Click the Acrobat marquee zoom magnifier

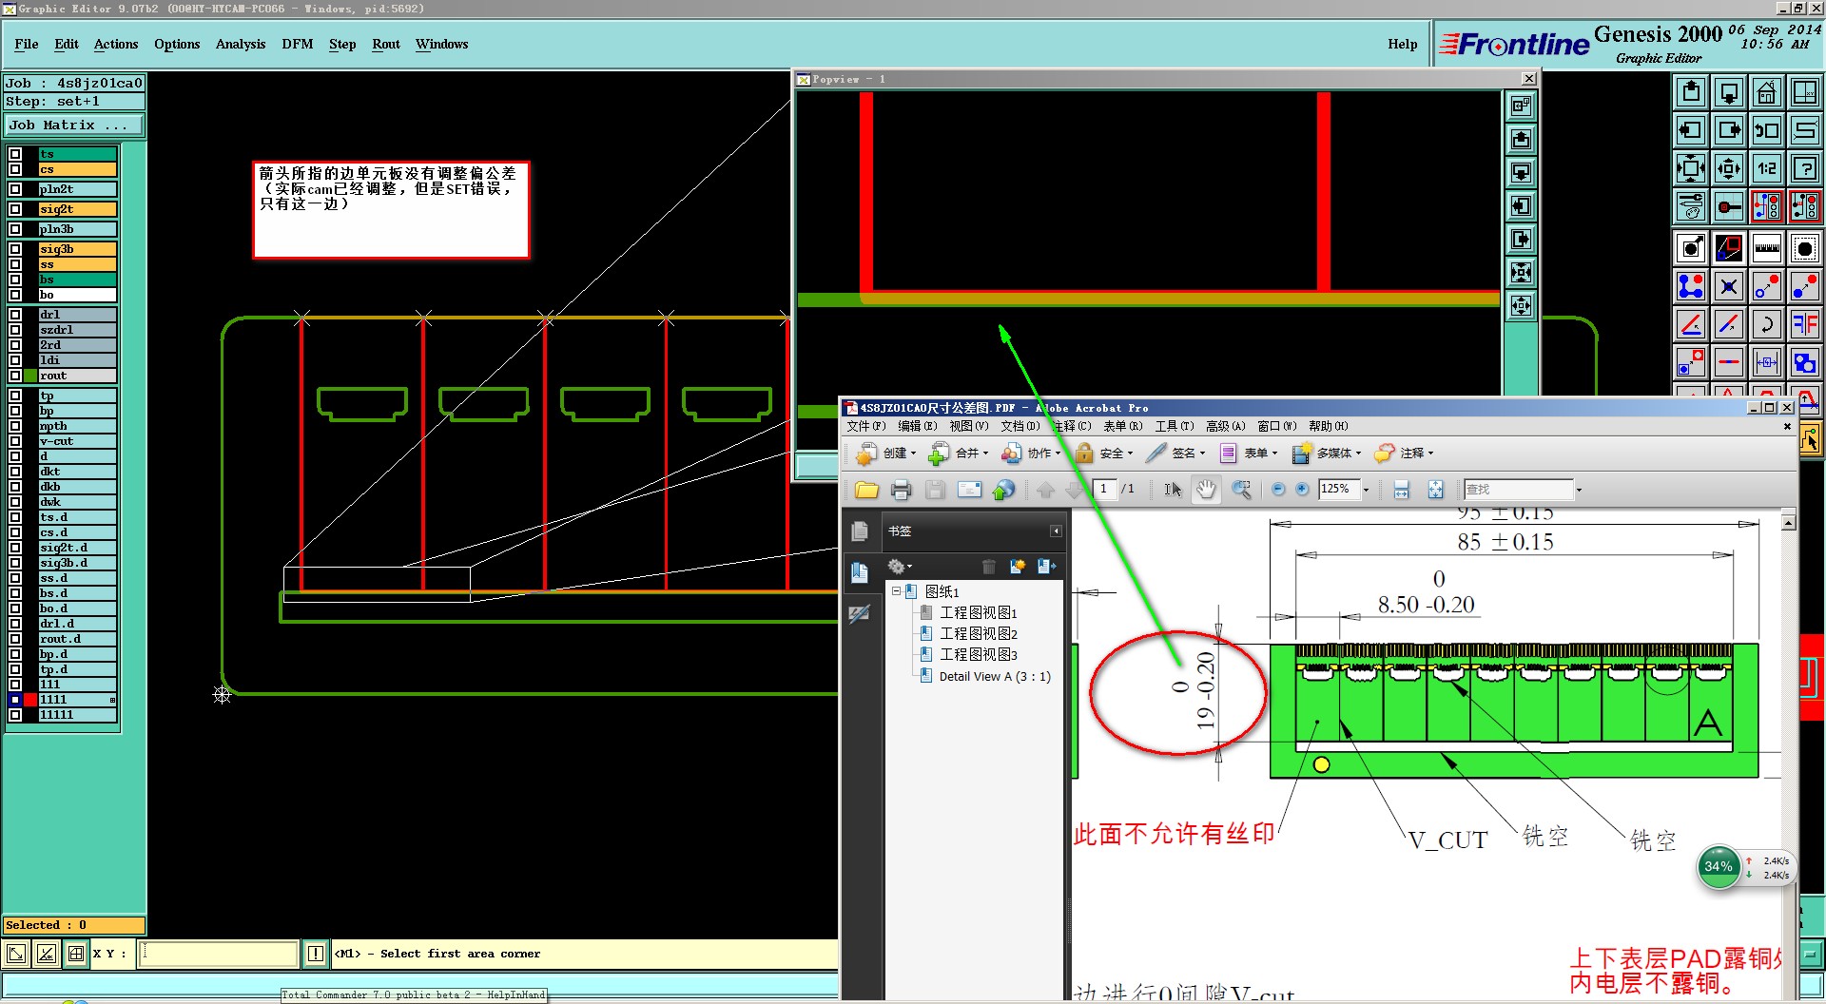click(1241, 490)
